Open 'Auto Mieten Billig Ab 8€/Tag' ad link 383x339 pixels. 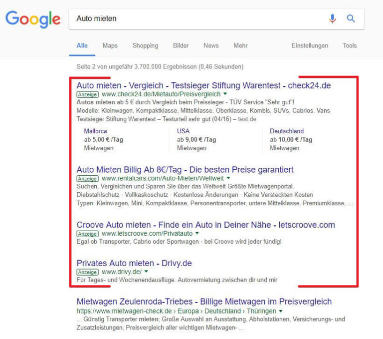(185, 170)
